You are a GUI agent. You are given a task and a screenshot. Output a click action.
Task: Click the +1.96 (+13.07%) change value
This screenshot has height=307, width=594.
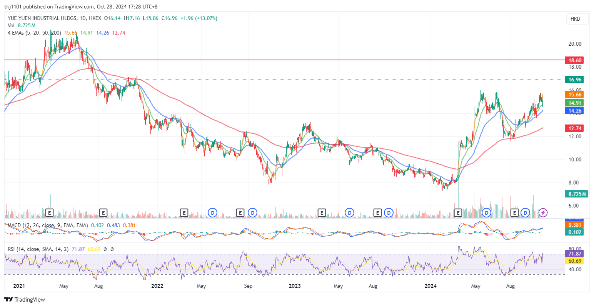pos(199,18)
